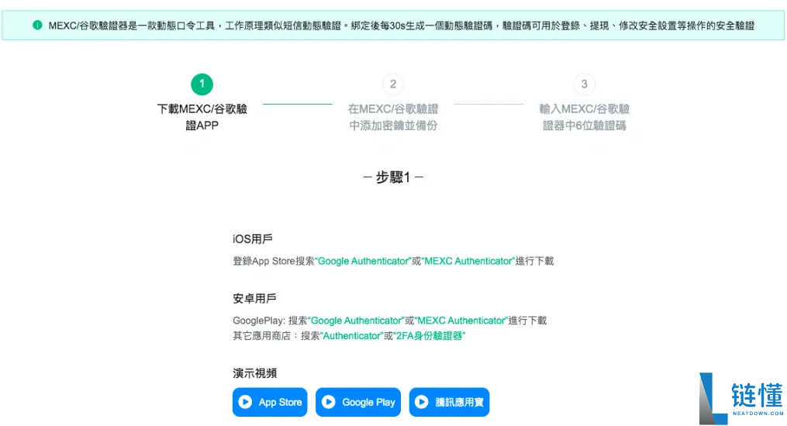The width and height of the screenshot is (787, 426).
Task: Click the banner text about MEXC/谷歌驗證器
Action: pyautogui.click(x=401, y=26)
